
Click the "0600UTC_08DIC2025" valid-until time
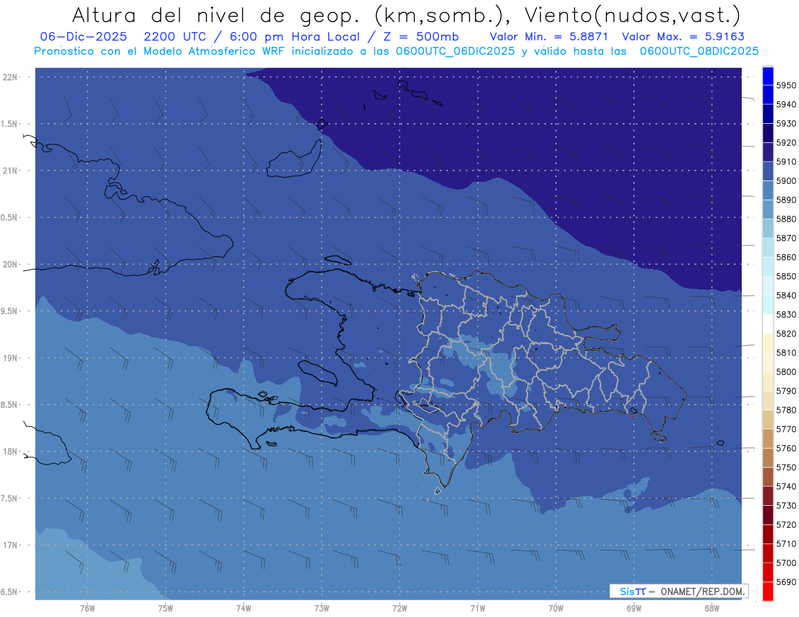(699, 51)
